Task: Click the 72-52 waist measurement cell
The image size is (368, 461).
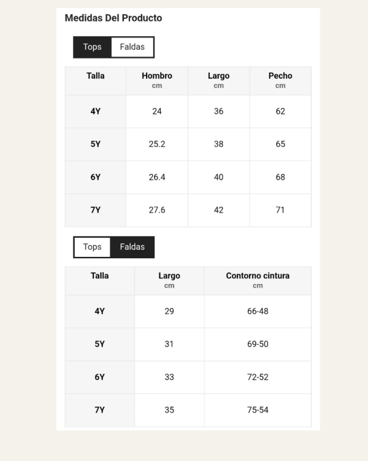Action: [258, 377]
